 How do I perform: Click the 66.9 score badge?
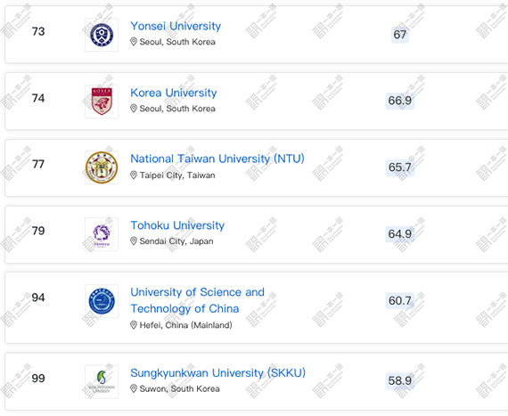pyautogui.click(x=400, y=101)
